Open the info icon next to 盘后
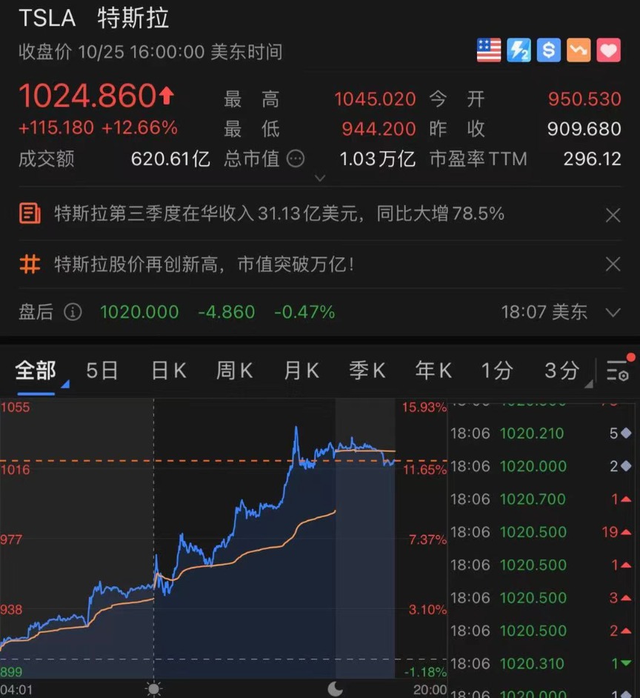Viewport: 640px width, 698px height. (72, 312)
